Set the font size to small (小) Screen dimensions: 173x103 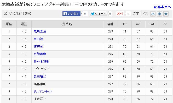tap(153, 14)
